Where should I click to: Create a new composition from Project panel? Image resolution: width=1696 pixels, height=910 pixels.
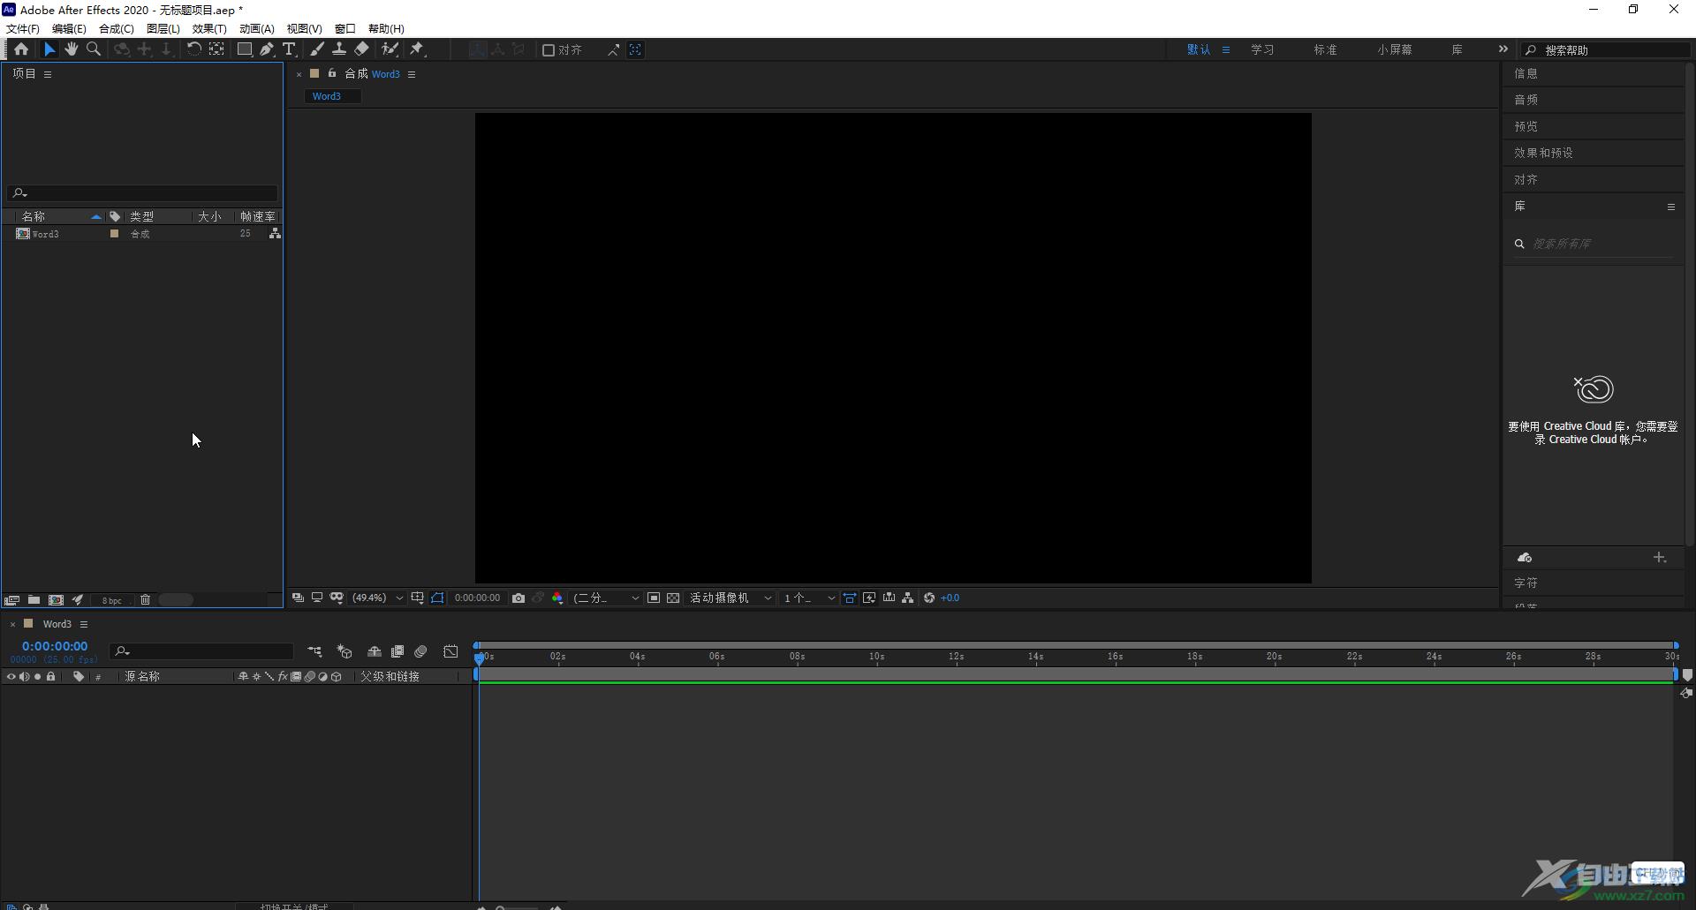(56, 600)
